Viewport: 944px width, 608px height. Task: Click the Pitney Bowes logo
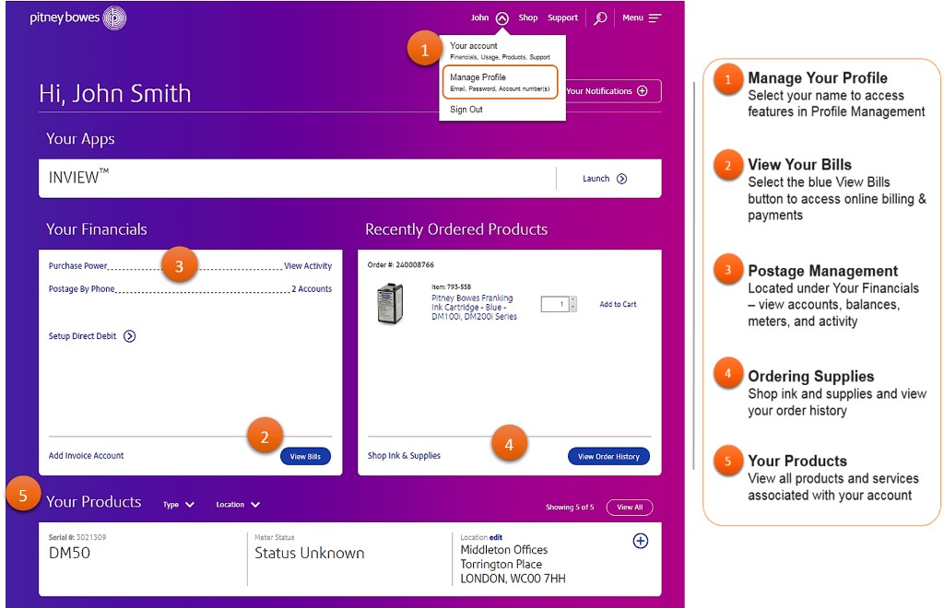coord(77,18)
